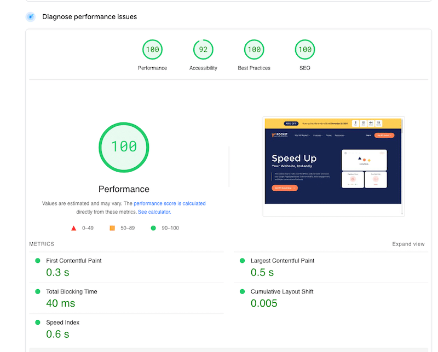The image size is (438, 352).
Task: Click the Best Practices category label
Action: tap(253, 68)
